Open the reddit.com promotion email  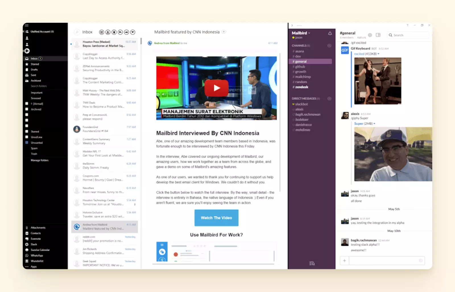pyautogui.click(x=104, y=239)
